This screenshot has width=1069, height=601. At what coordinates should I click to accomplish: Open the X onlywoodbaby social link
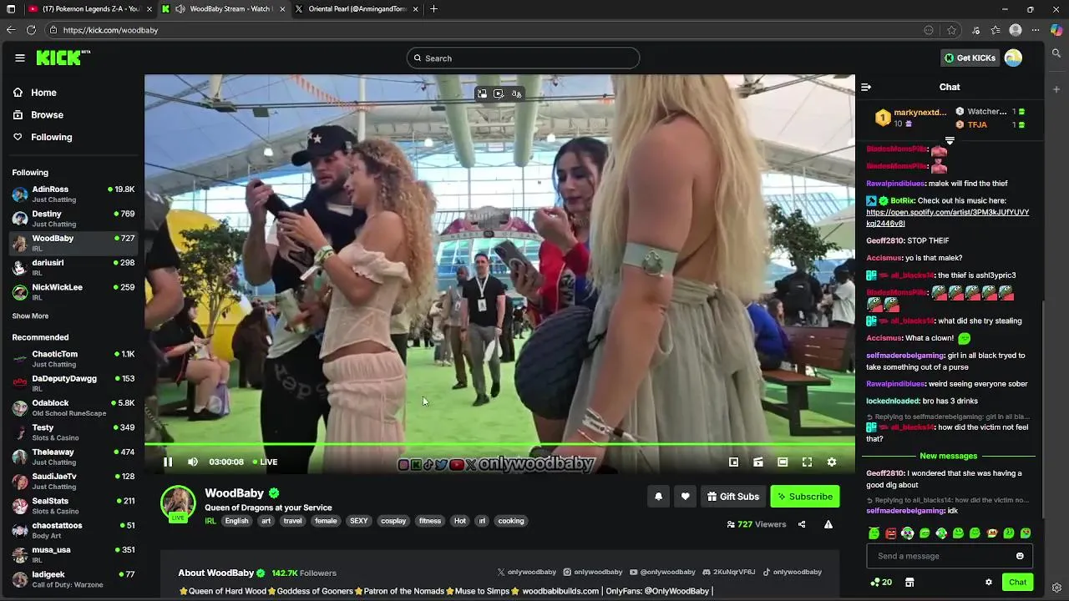[x=527, y=572]
